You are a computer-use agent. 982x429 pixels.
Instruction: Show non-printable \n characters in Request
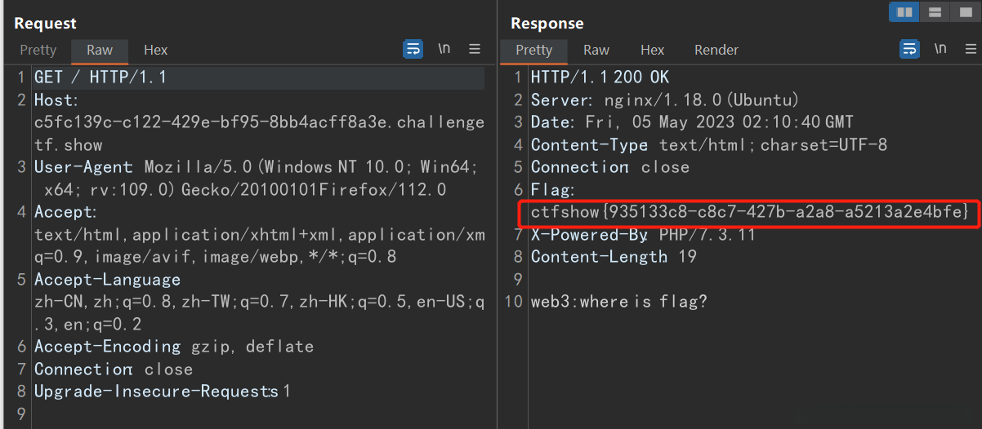point(444,49)
